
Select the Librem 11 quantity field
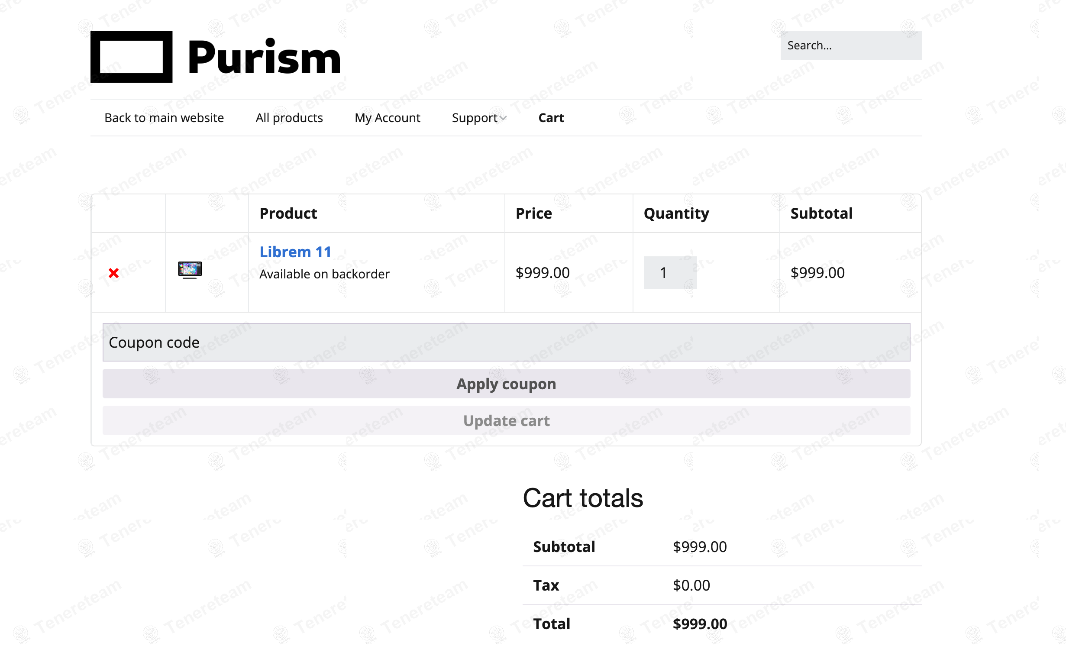tap(670, 273)
